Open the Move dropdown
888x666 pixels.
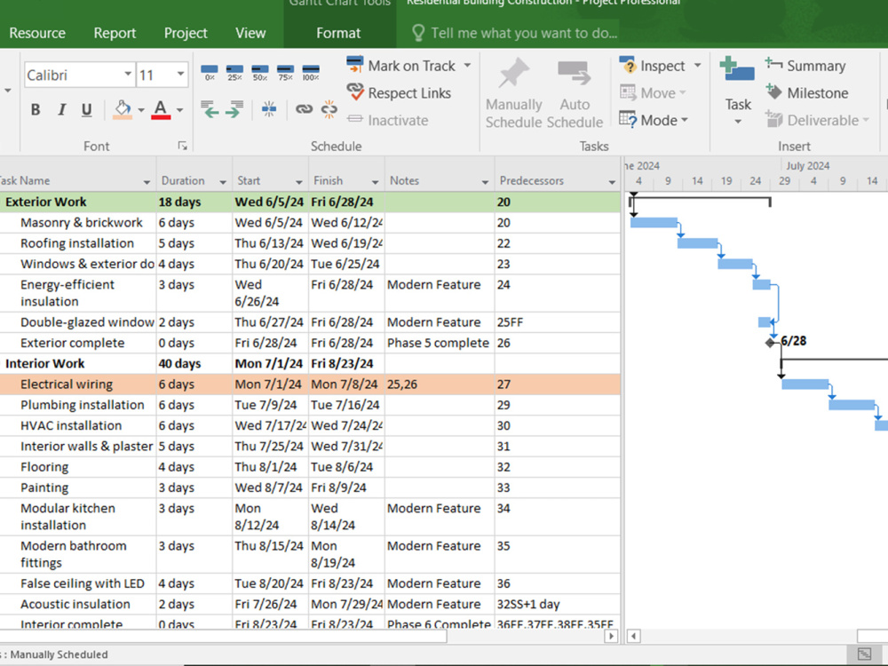(653, 93)
